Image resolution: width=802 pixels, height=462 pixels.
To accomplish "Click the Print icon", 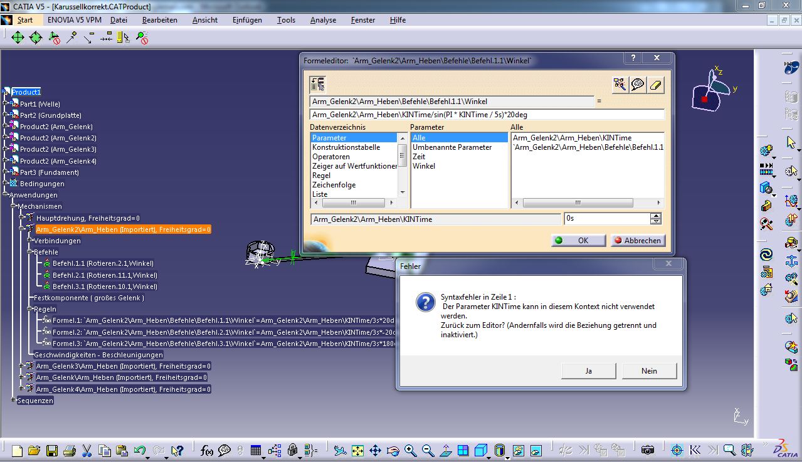I will 70,450.
